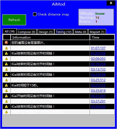This screenshot has width=117, height=129.
Task: Click the Errors count '1'
Action: click(x=96, y=22)
